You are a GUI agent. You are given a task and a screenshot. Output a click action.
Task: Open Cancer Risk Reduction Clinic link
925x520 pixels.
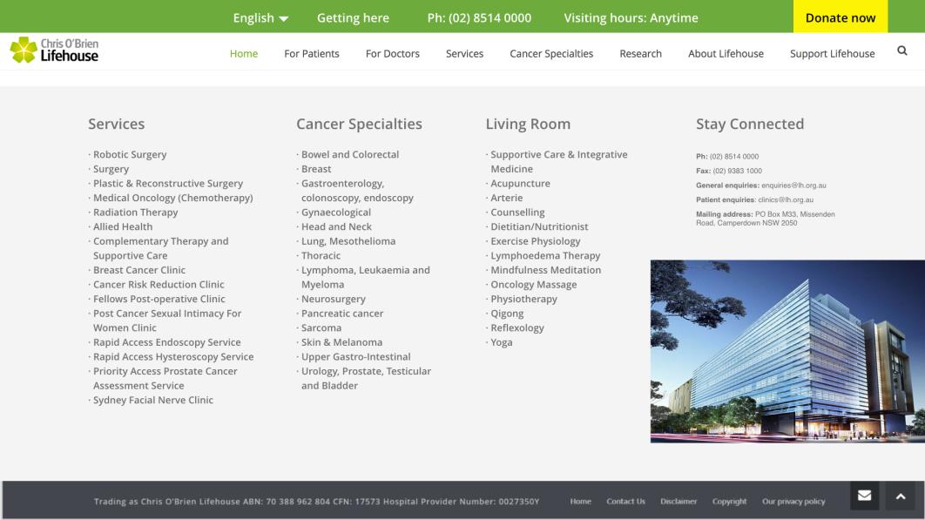[159, 285]
